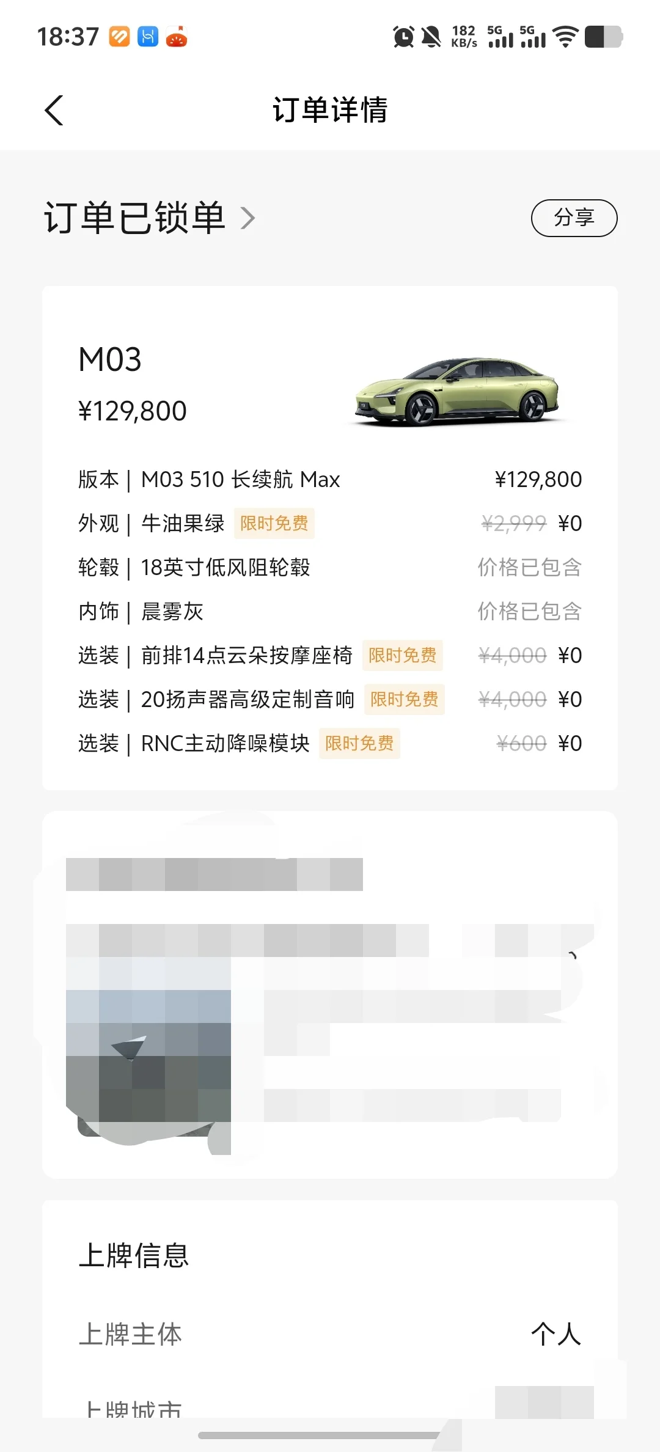Tap 限时免费 tag next to 牛油果绿
Viewport: 660px width, 1452px height.
(274, 524)
